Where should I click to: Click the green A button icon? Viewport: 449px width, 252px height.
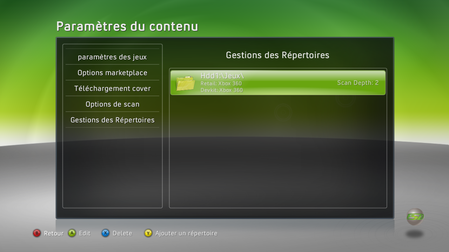[x=72, y=233]
